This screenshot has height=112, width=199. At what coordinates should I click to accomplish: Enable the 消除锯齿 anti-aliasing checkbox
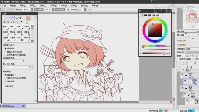pyautogui.click(x=4, y=86)
